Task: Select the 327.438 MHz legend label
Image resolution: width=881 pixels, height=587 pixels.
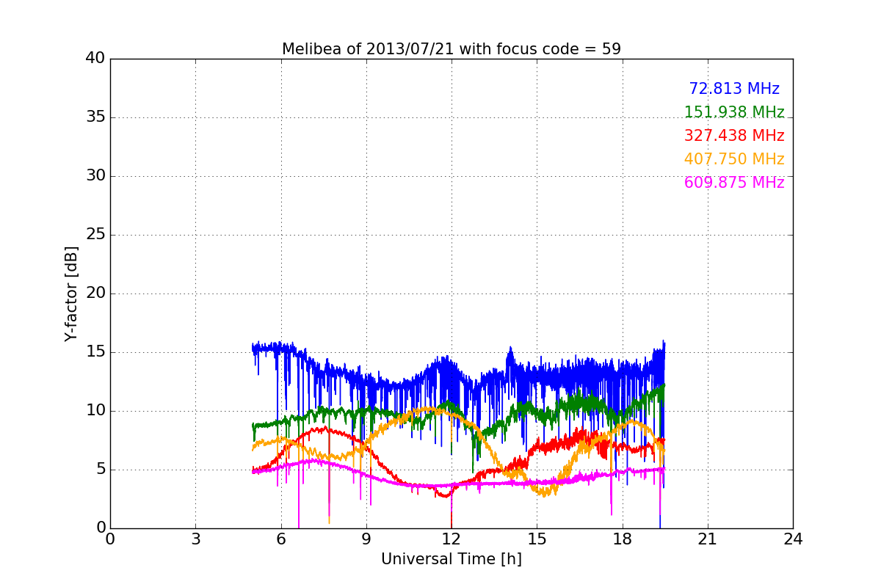Action: click(734, 136)
